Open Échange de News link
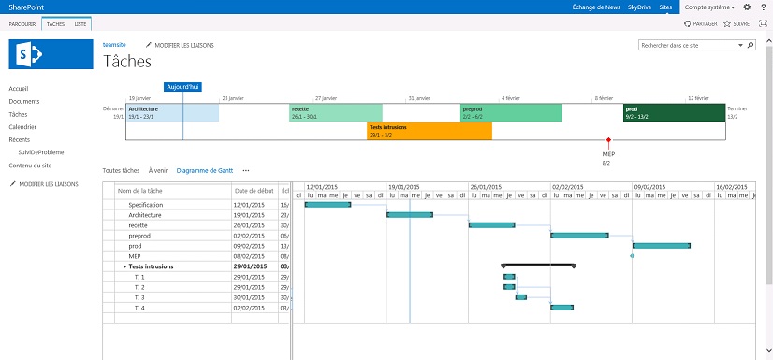The image size is (773, 360). [597, 7]
